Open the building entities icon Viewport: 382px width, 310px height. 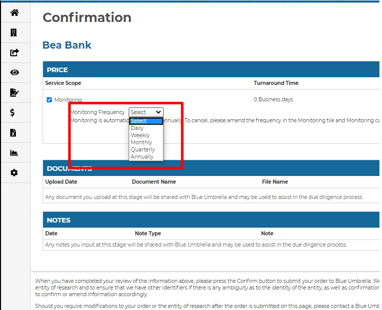[14, 33]
